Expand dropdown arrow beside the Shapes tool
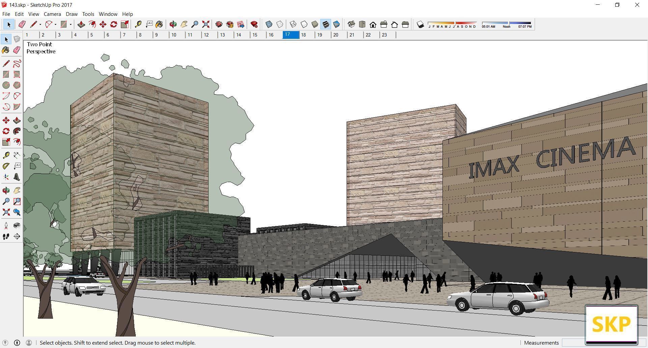This screenshot has width=648, height=348. (71, 24)
